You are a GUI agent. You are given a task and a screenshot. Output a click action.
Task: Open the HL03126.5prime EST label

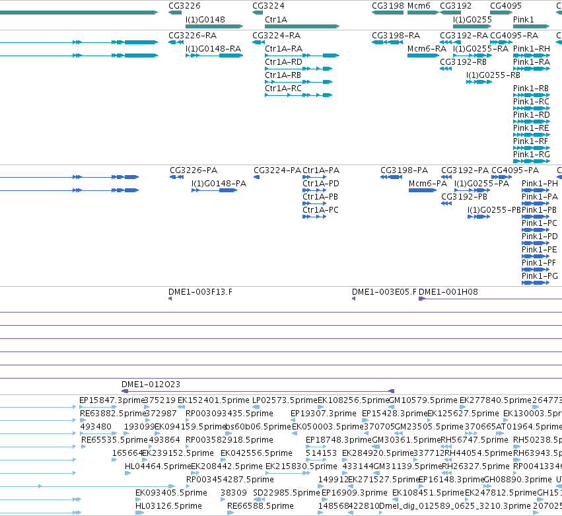[168, 506]
